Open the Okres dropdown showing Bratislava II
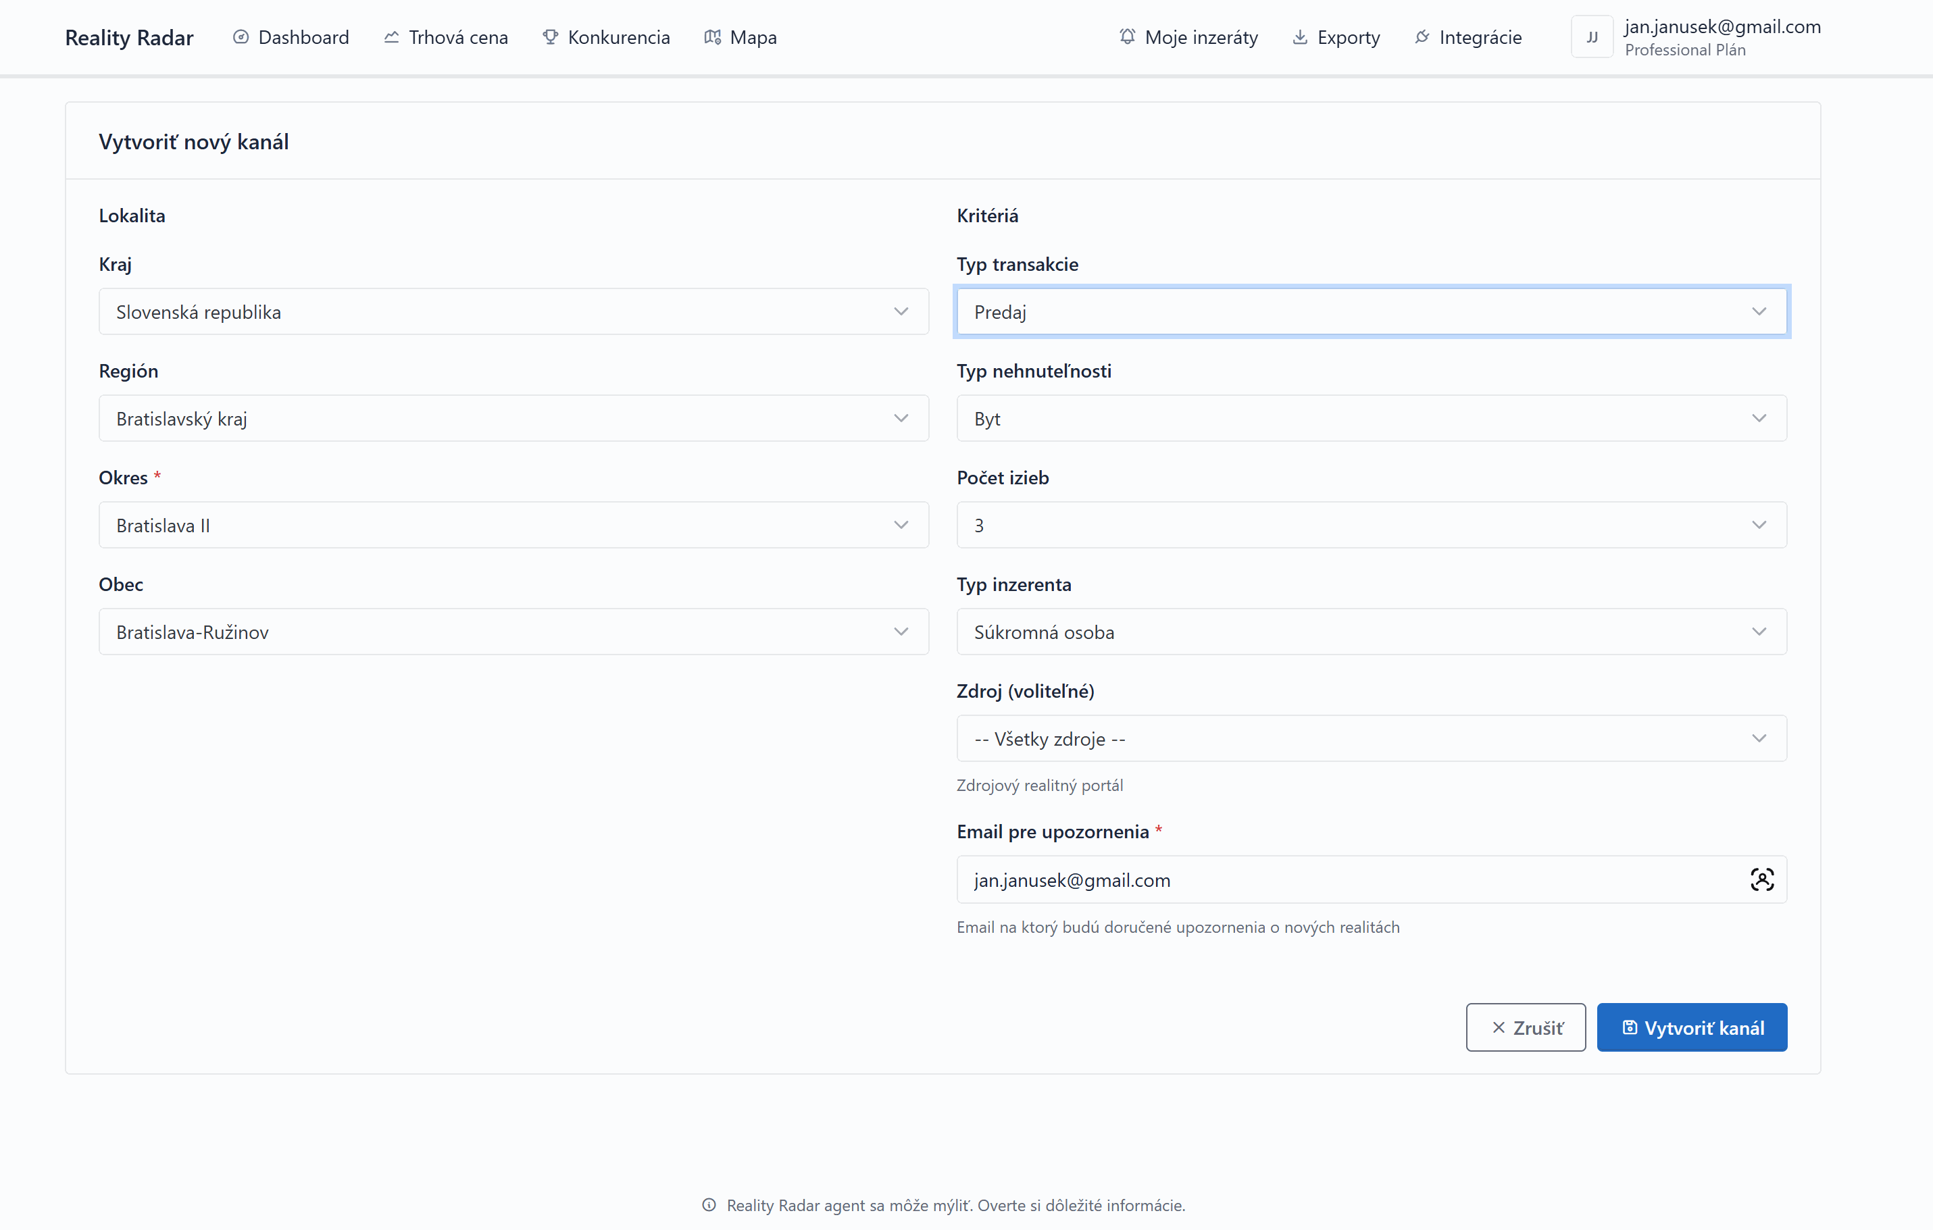The height and width of the screenshot is (1230, 1933). [x=513, y=525]
